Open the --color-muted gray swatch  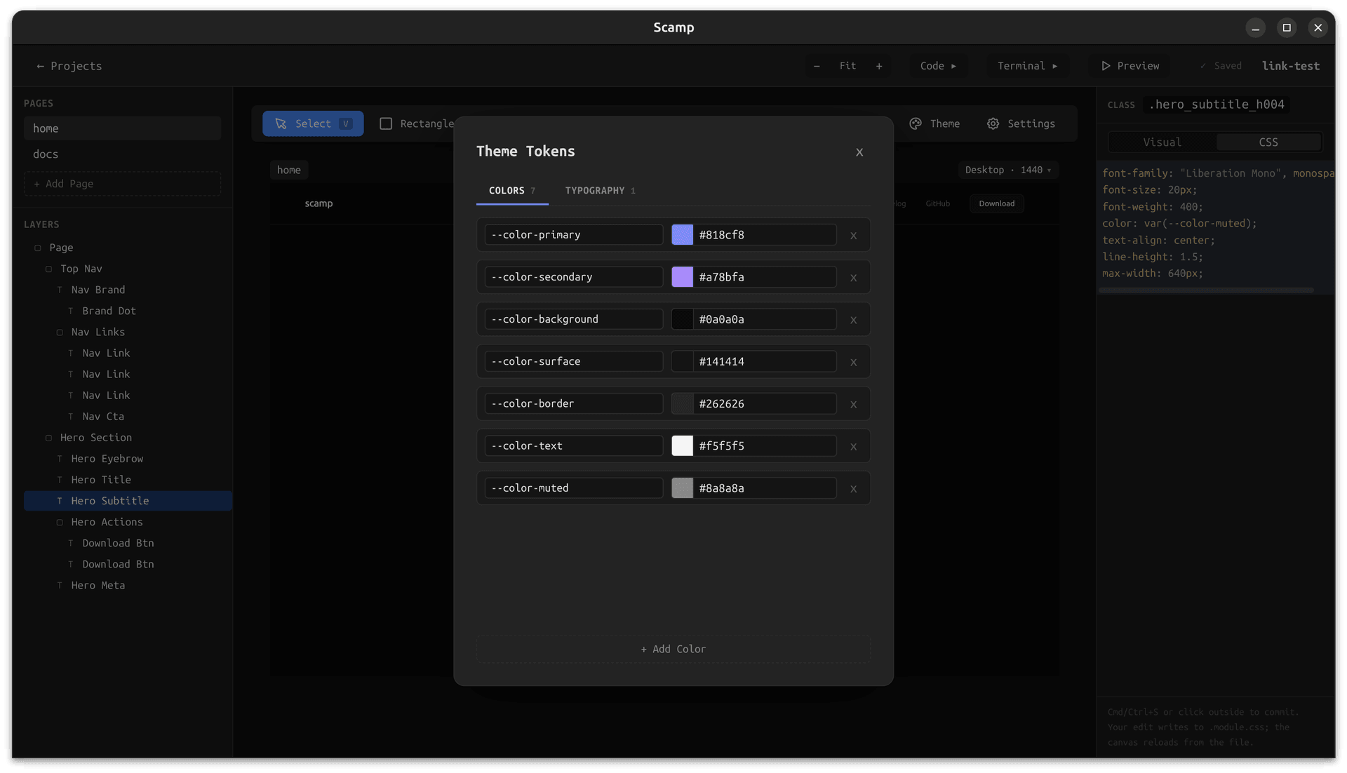682,488
